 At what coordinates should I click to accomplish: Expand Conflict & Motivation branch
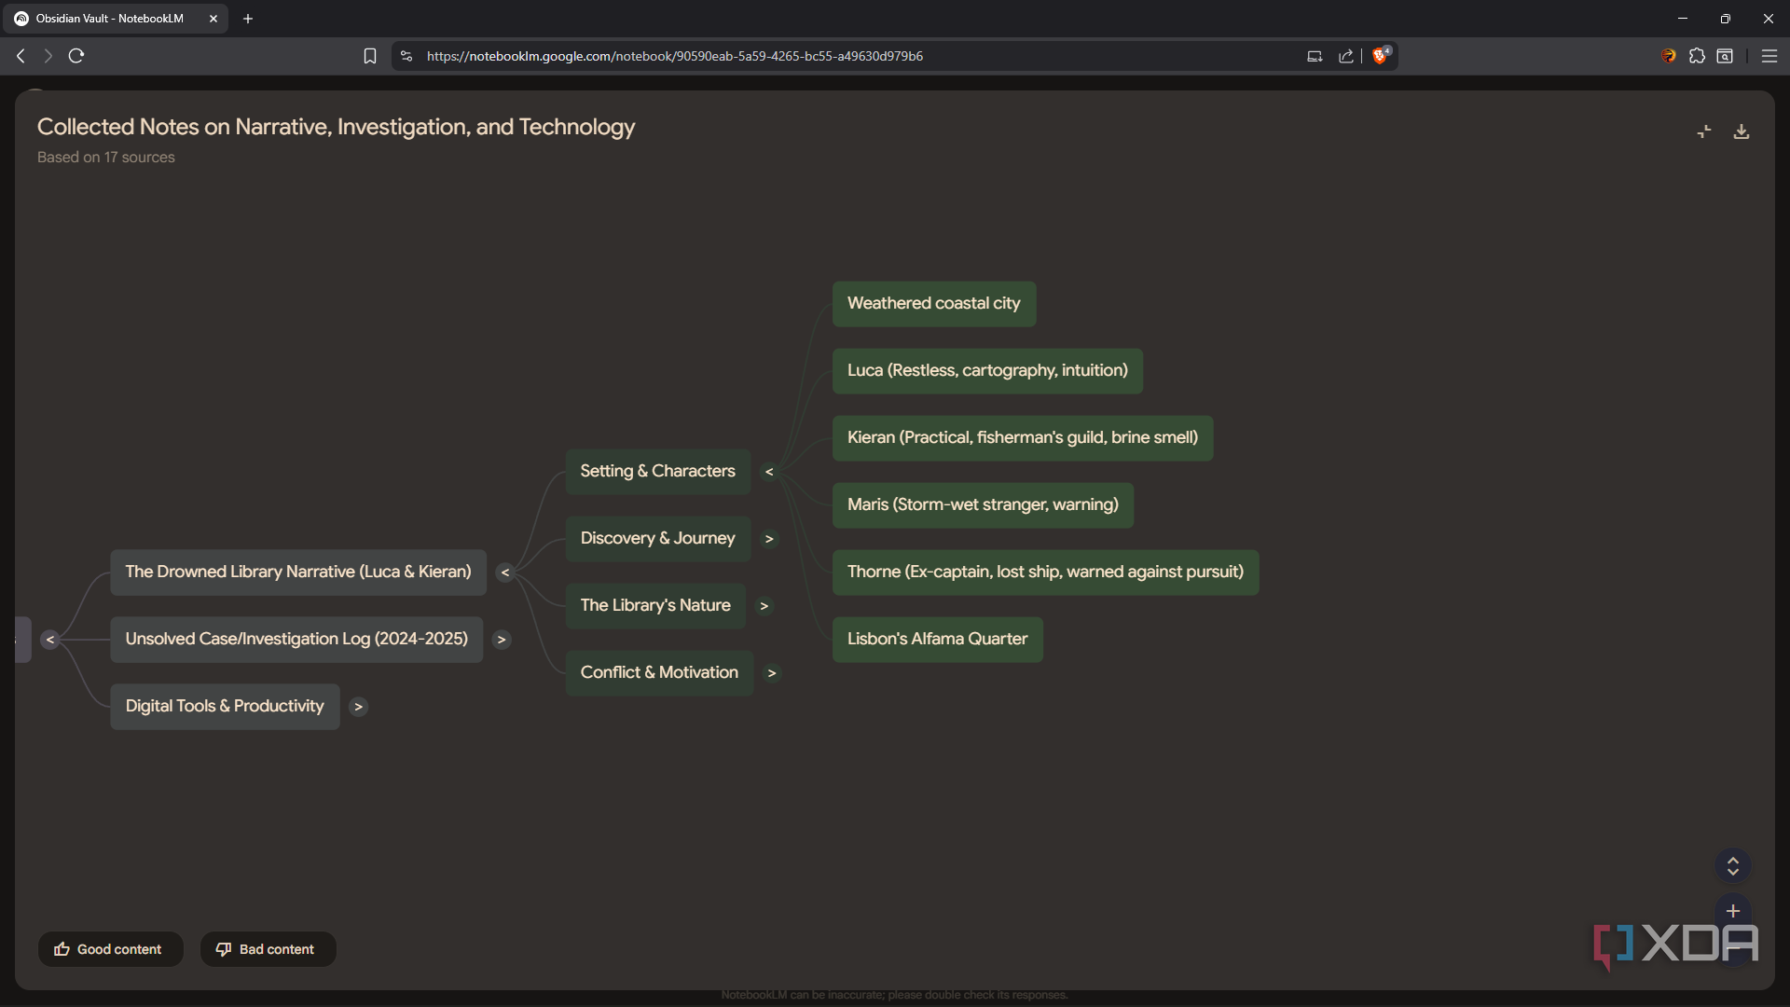tap(772, 673)
